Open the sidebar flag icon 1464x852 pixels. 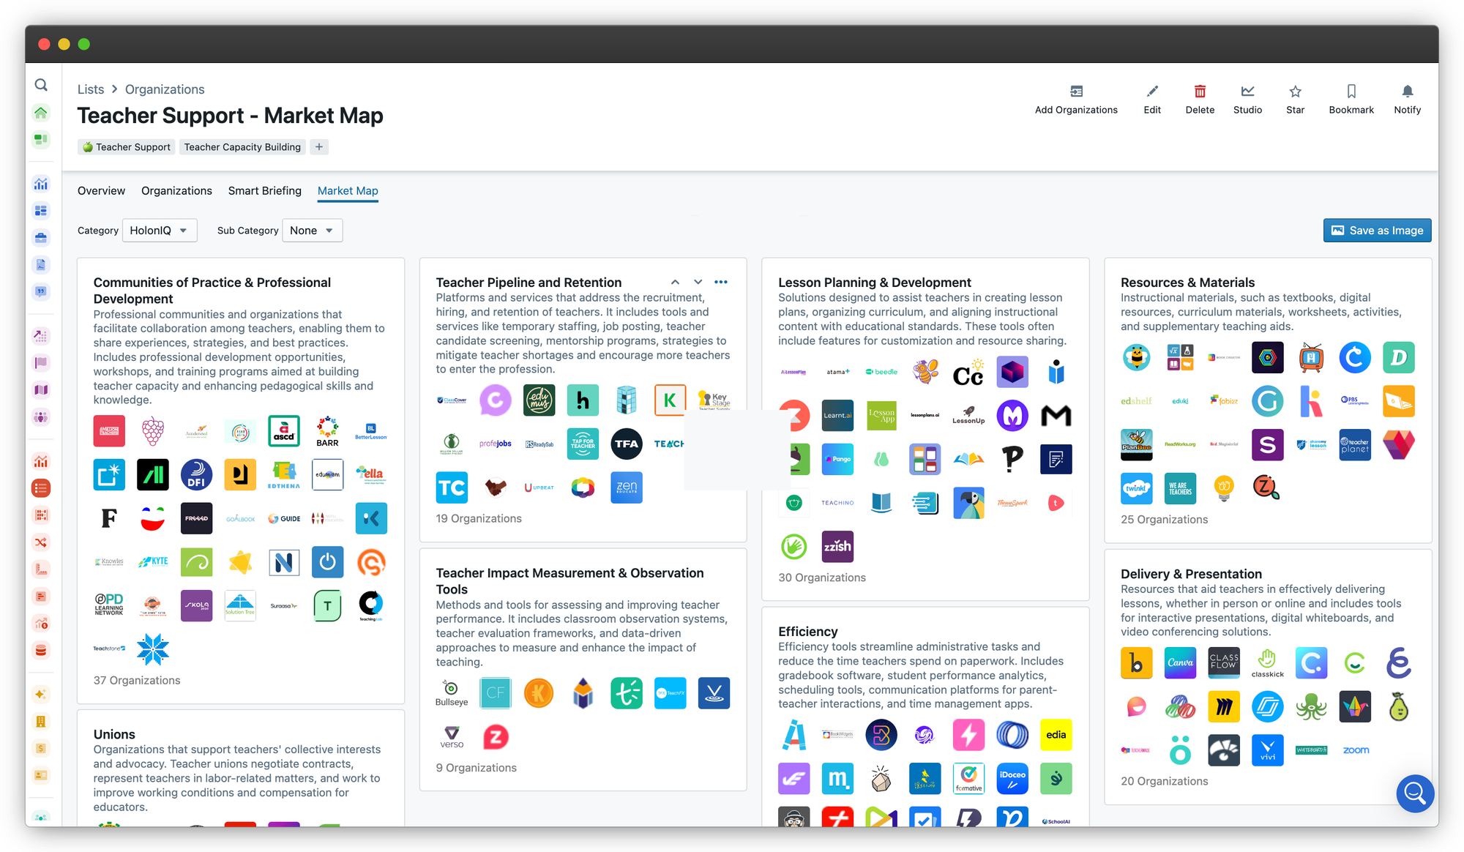tap(41, 362)
